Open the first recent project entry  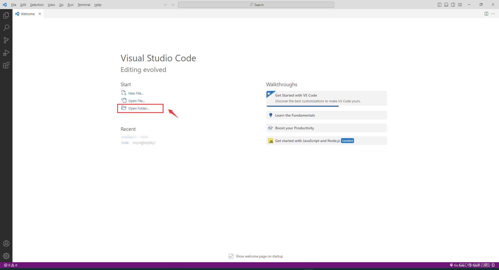[134, 137]
